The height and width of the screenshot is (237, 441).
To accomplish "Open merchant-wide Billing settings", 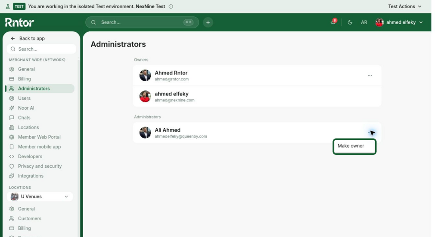I will tap(40, 79).
